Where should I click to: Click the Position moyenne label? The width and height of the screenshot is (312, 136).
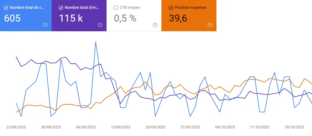[190, 8]
